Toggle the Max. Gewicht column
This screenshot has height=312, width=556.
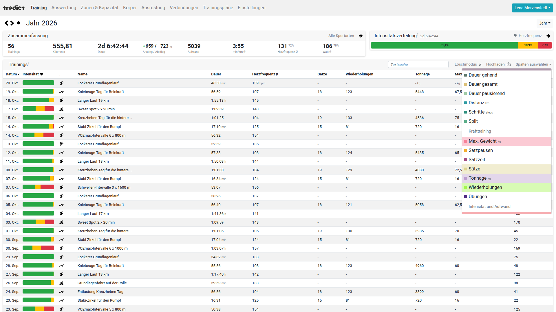pos(506,141)
